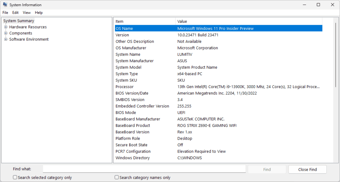Select the BIOS Mode row
The width and height of the screenshot is (340, 182).
(x=218, y=113)
